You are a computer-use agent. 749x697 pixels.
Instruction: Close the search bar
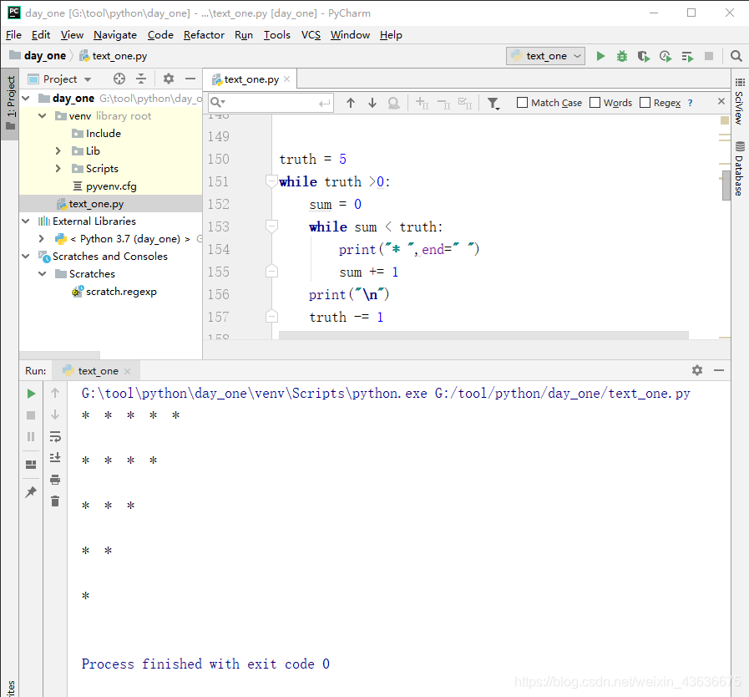[x=721, y=101]
